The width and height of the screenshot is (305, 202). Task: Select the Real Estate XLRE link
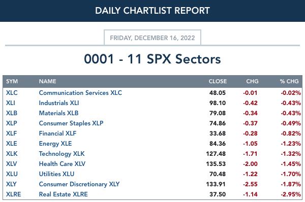coord(64,194)
